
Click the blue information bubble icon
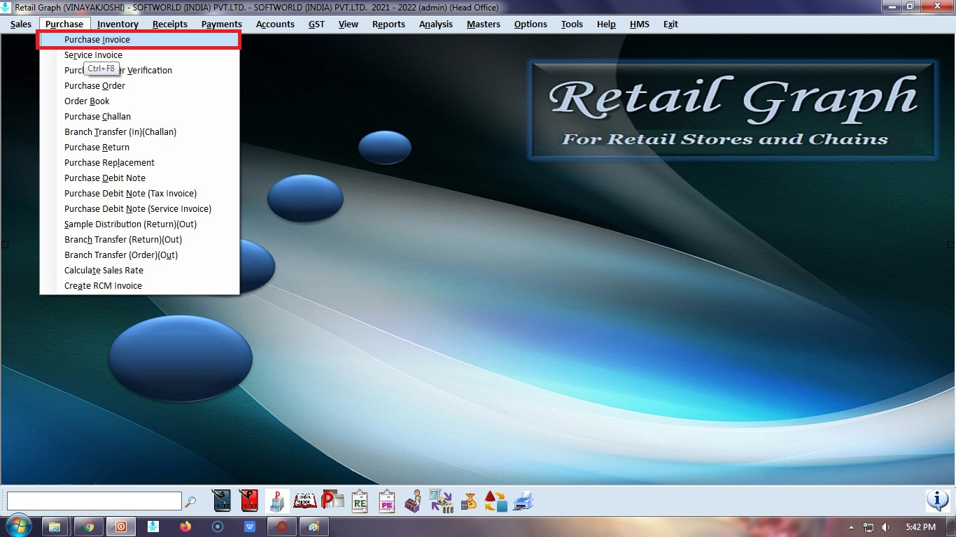click(x=937, y=501)
